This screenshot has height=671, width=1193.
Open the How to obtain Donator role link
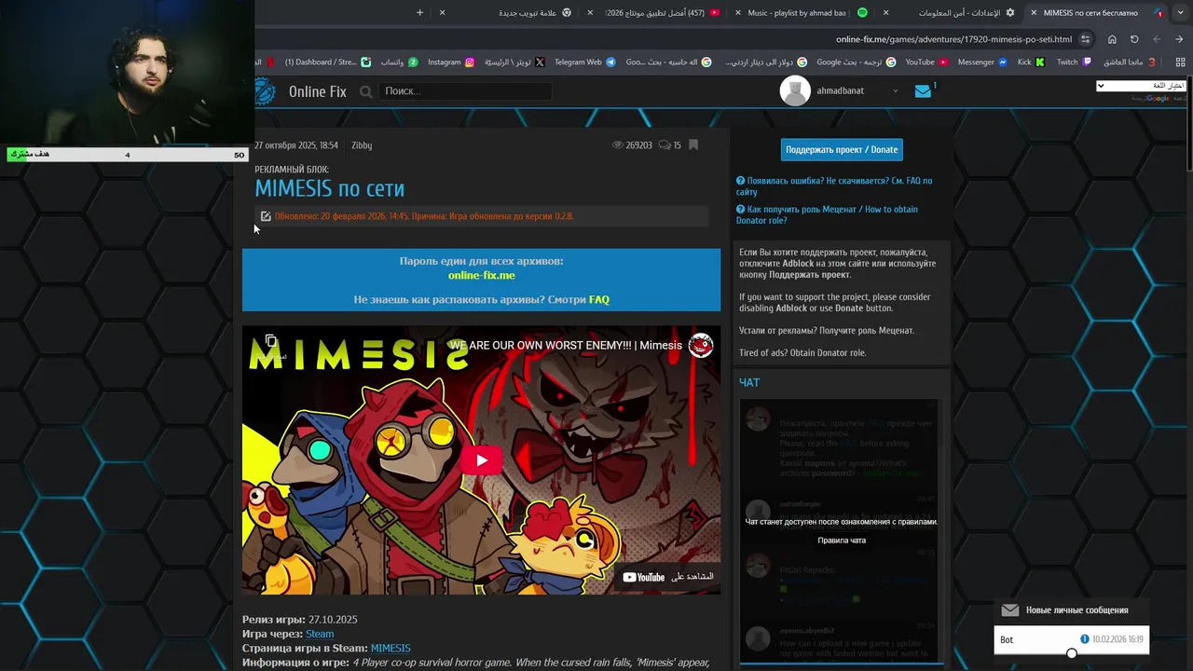coord(827,214)
